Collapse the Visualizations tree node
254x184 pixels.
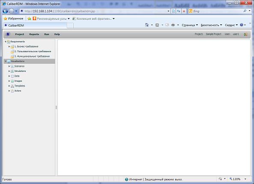click(x=6, y=61)
